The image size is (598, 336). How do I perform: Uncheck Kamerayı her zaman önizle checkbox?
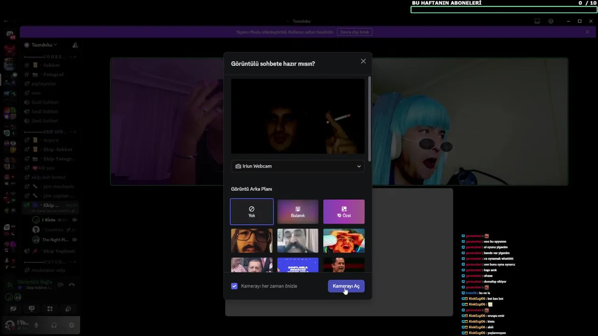[x=234, y=286]
